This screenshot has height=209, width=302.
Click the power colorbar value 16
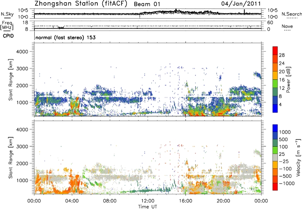[x=282, y=80]
